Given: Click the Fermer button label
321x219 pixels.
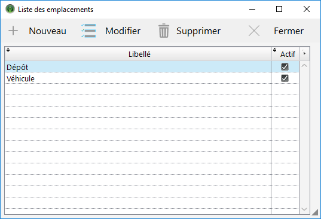Looking at the screenshot, I should coord(289,31).
